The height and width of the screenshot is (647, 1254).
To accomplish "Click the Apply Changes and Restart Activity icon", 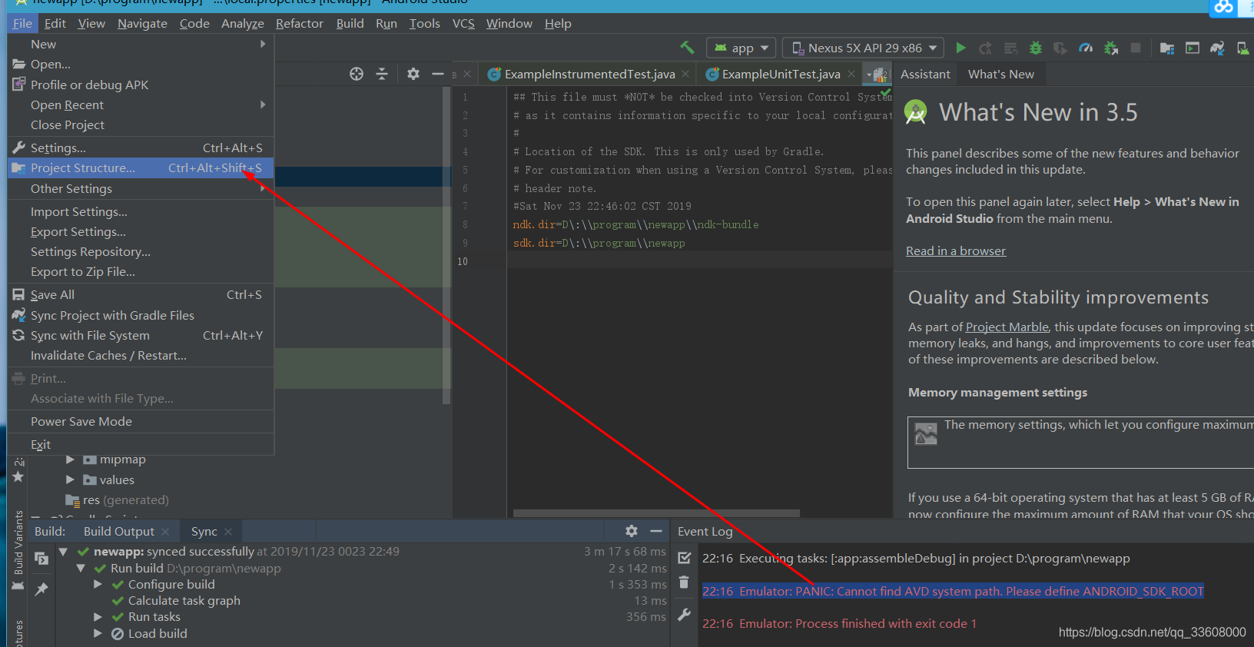I will [985, 48].
